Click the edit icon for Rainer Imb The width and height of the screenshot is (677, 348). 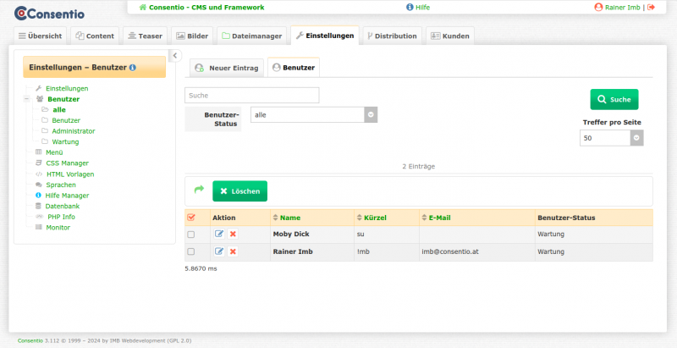[220, 251]
